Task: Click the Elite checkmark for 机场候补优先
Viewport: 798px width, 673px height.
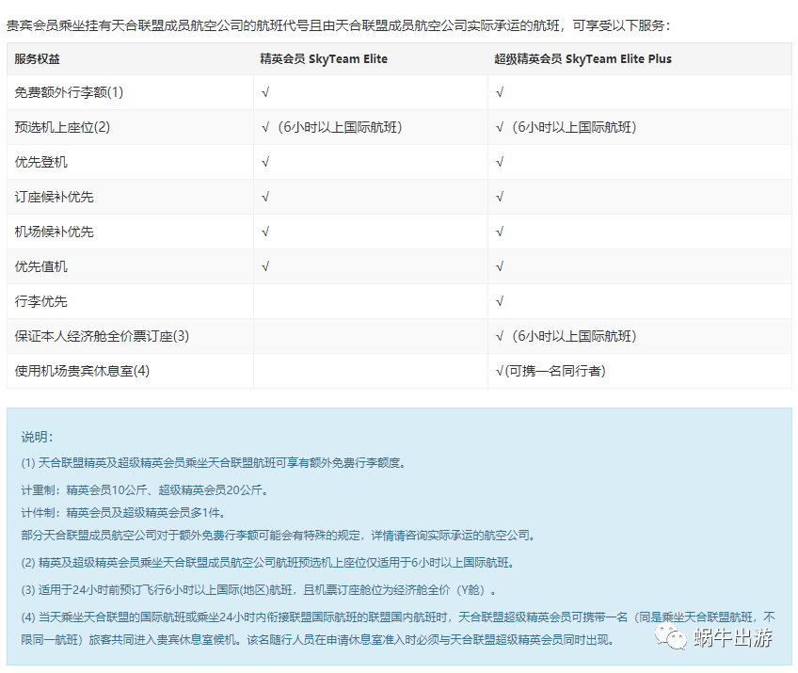Action: pyautogui.click(x=265, y=232)
